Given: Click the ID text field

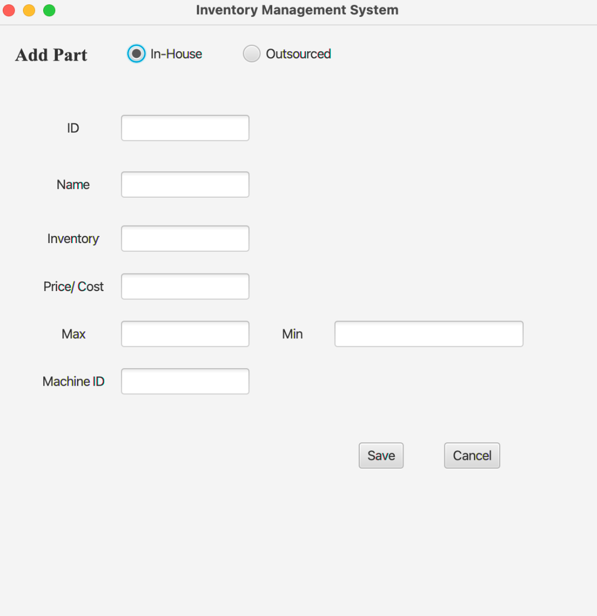Looking at the screenshot, I should (185, 128).
